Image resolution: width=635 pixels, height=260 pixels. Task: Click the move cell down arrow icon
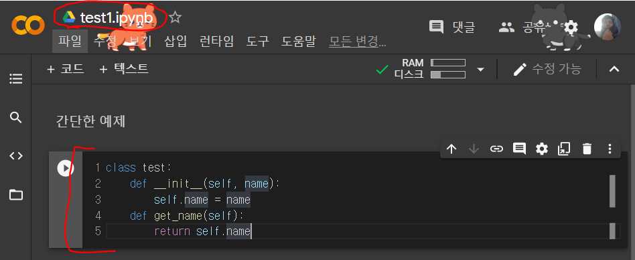(x=474, y=149)
